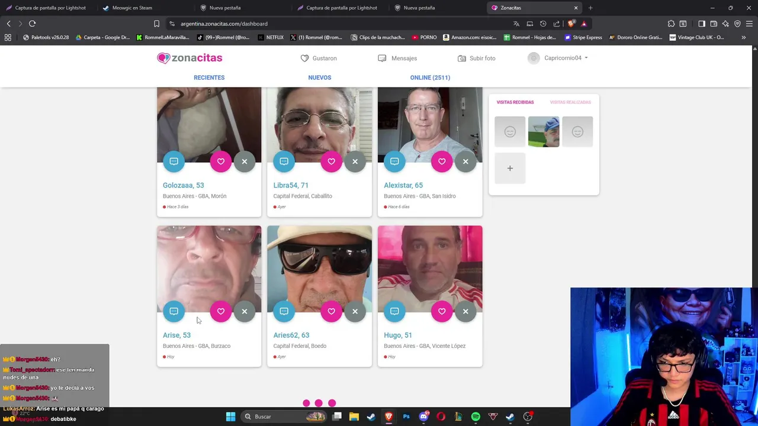The image size is (758, 426).
Task: Open the Gustaron likes page
Action: pos(319,58)
